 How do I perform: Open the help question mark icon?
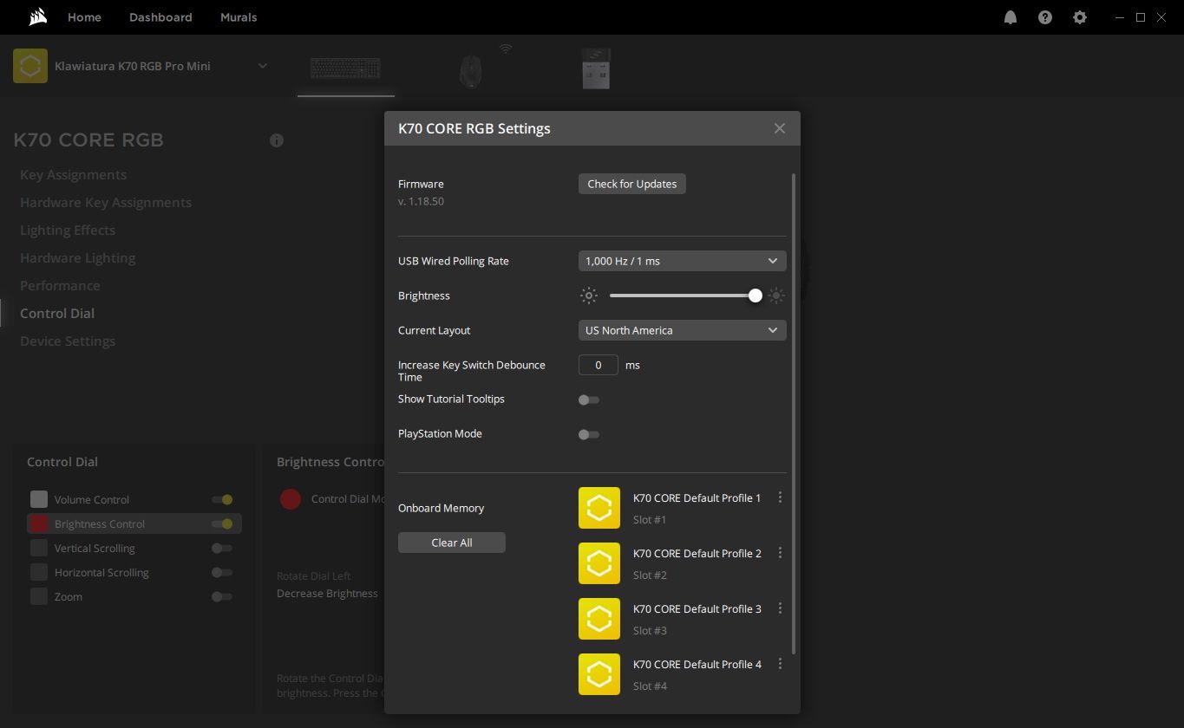point(1045,17)
